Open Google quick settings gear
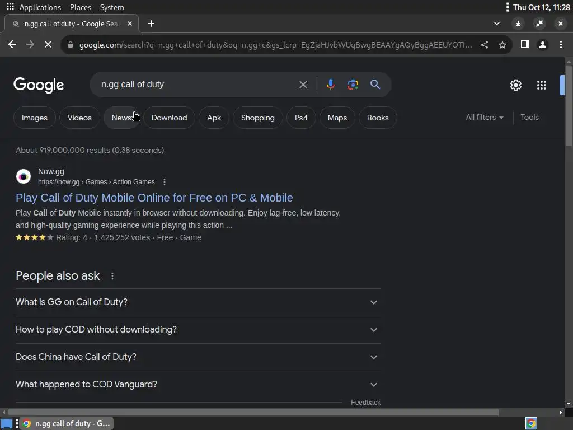573x430 pixels. (515, 85)
